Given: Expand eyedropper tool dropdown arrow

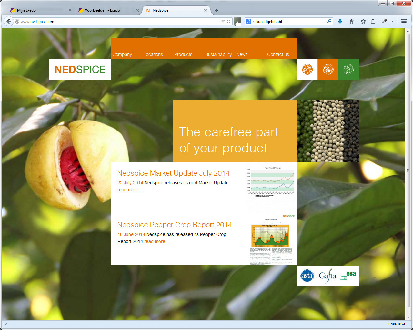Looking at the screenshot, I should click(392, 21).
